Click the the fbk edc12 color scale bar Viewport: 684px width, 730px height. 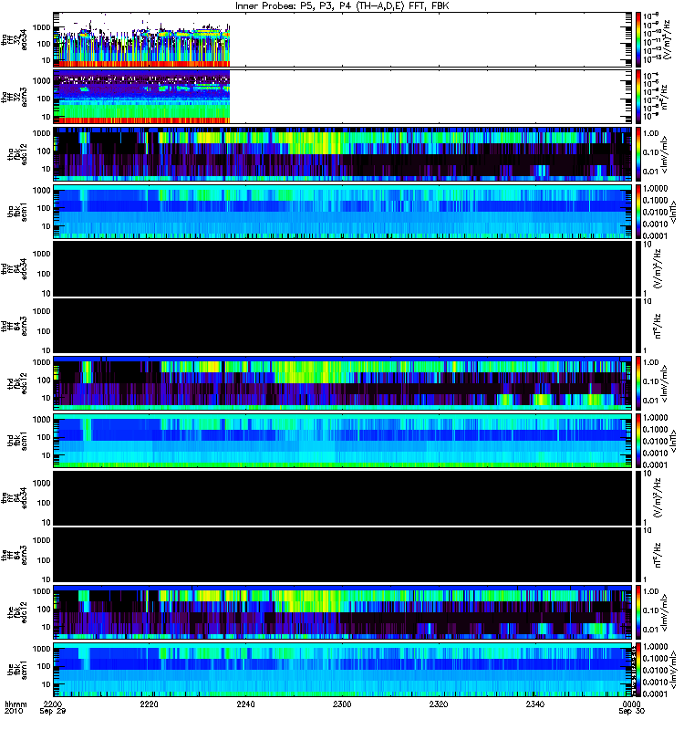click(637, 612)
